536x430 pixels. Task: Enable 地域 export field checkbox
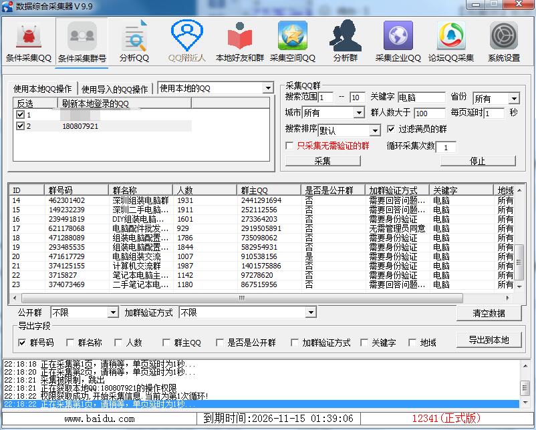point(412,343)
